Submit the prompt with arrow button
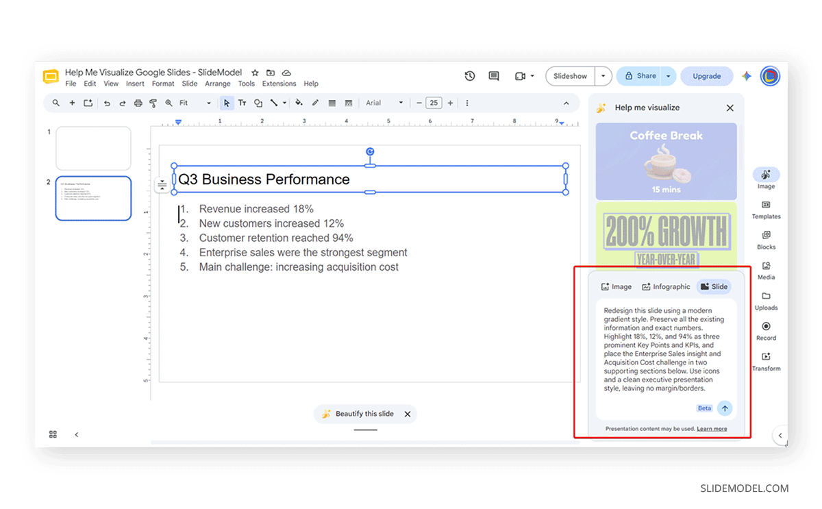Image resolution: width=822 pixels, height=509 pixels. tap(725, 408)
